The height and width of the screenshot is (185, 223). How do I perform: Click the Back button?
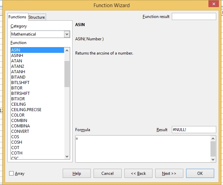pyautogui.click(x=138, y=173)
